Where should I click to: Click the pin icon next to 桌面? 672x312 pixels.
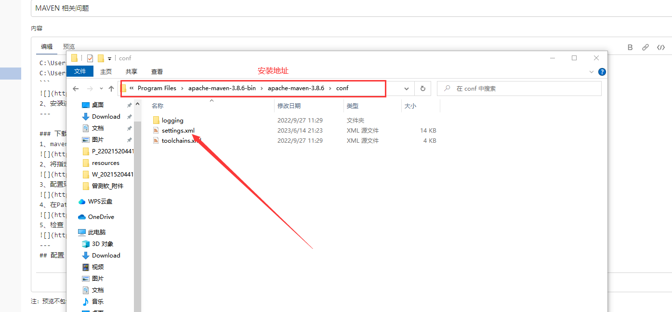coord(129,105)
